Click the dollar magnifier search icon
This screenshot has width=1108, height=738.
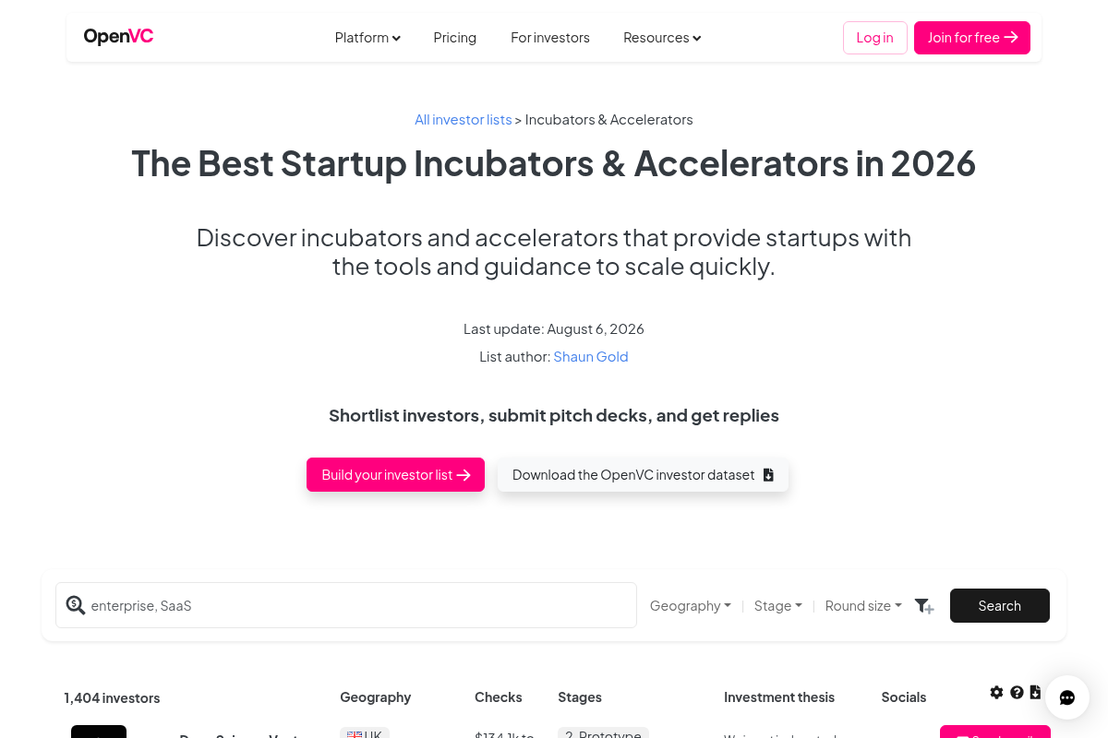tap(76, 605)
